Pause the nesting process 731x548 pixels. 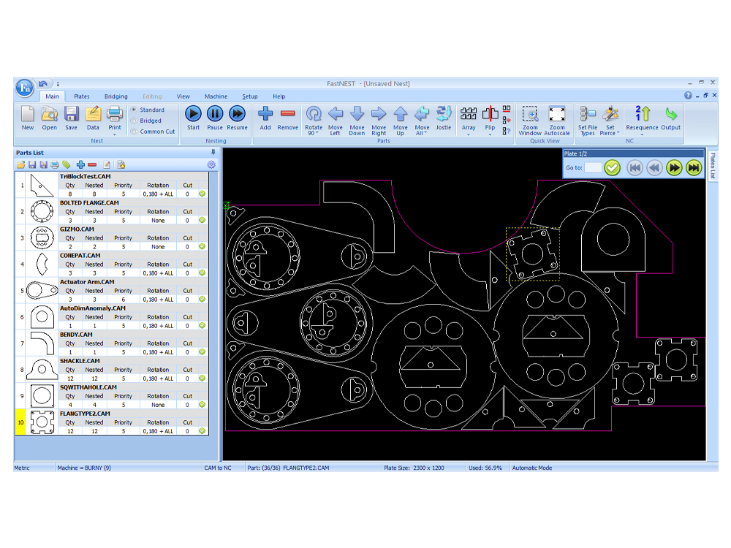click(215, 114)
